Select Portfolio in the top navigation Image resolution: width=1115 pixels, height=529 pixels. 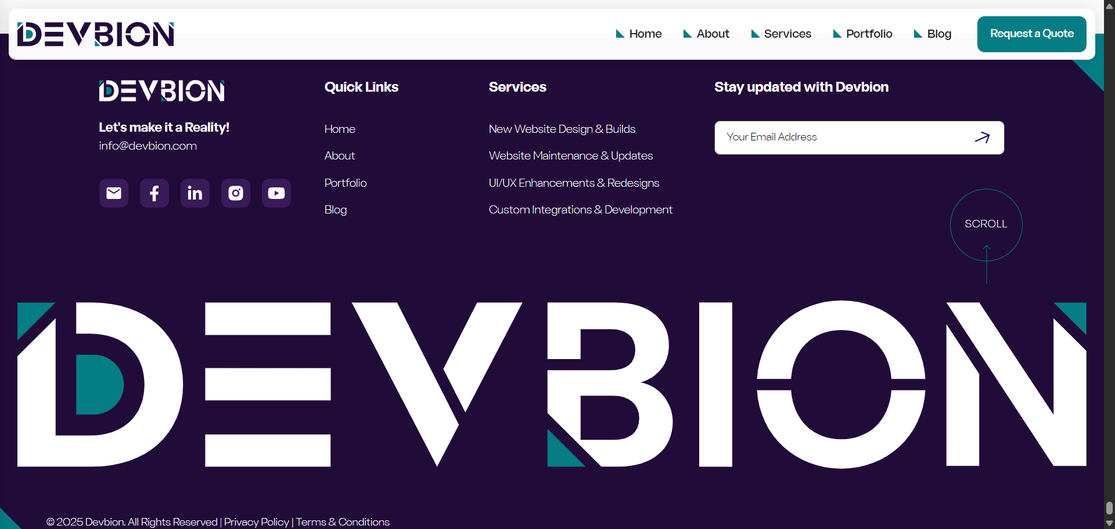click(868, 34)
